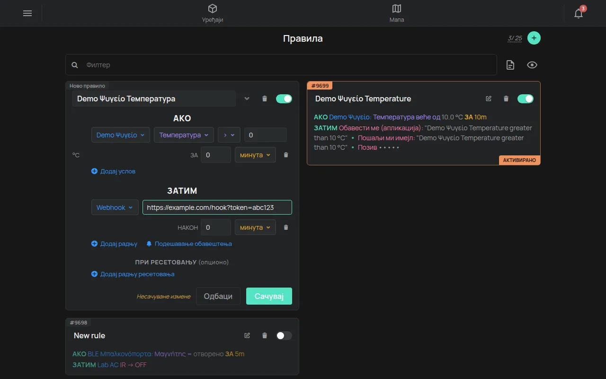The image size is (606, 379).
Task: Open the notifications bell
Action: [579, 13]
